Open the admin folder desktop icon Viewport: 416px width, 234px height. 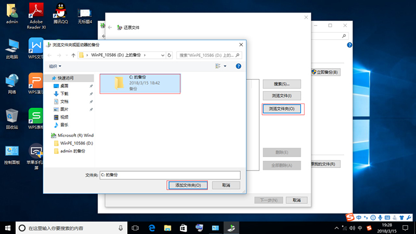pyautogui.click(x=12, y=14)
